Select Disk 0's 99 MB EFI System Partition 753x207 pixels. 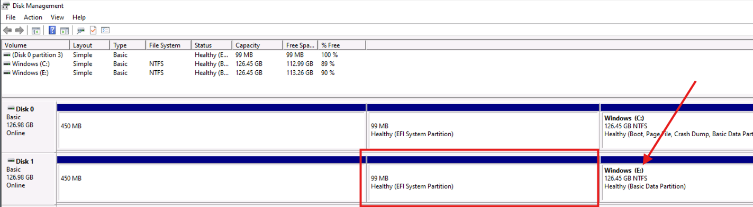pyautogui.click(x=484, y=126)
